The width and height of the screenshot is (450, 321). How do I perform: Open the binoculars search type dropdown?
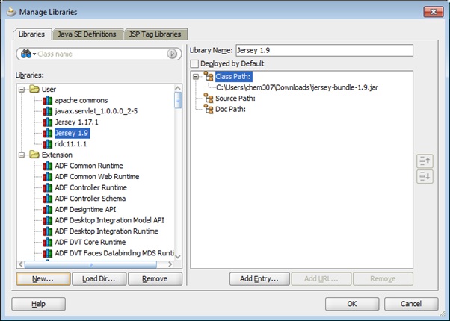28,54
